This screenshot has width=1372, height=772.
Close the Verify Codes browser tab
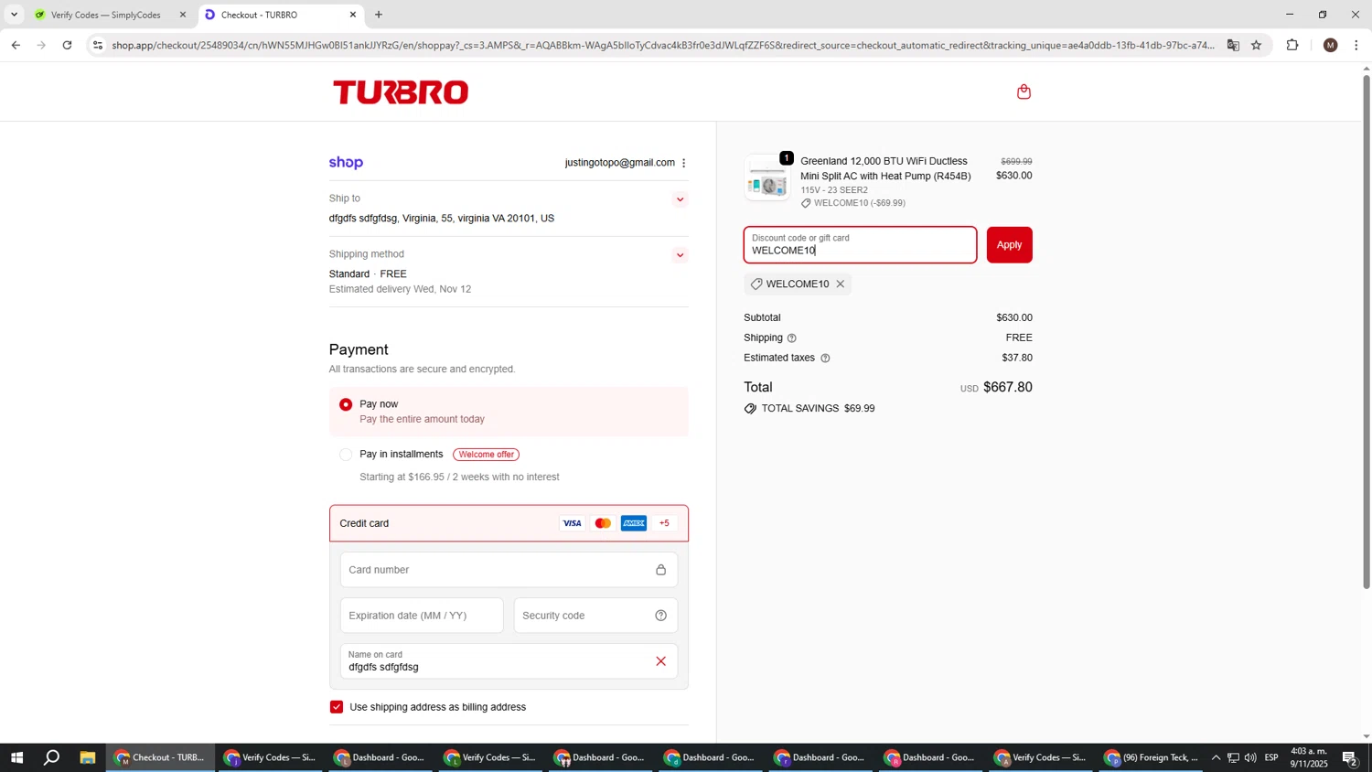[x=182, y=15]
